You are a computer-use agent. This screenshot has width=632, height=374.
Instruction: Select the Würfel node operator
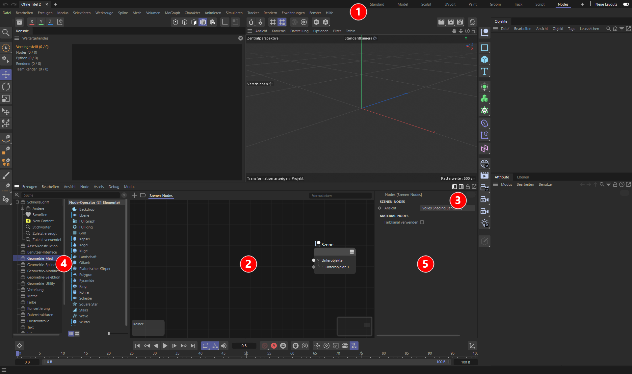[x=84, y=322]
